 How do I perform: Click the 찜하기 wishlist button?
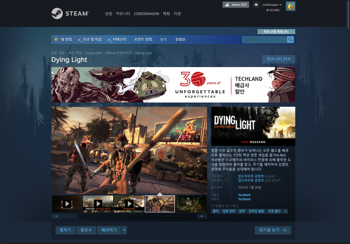click(65, 230)
